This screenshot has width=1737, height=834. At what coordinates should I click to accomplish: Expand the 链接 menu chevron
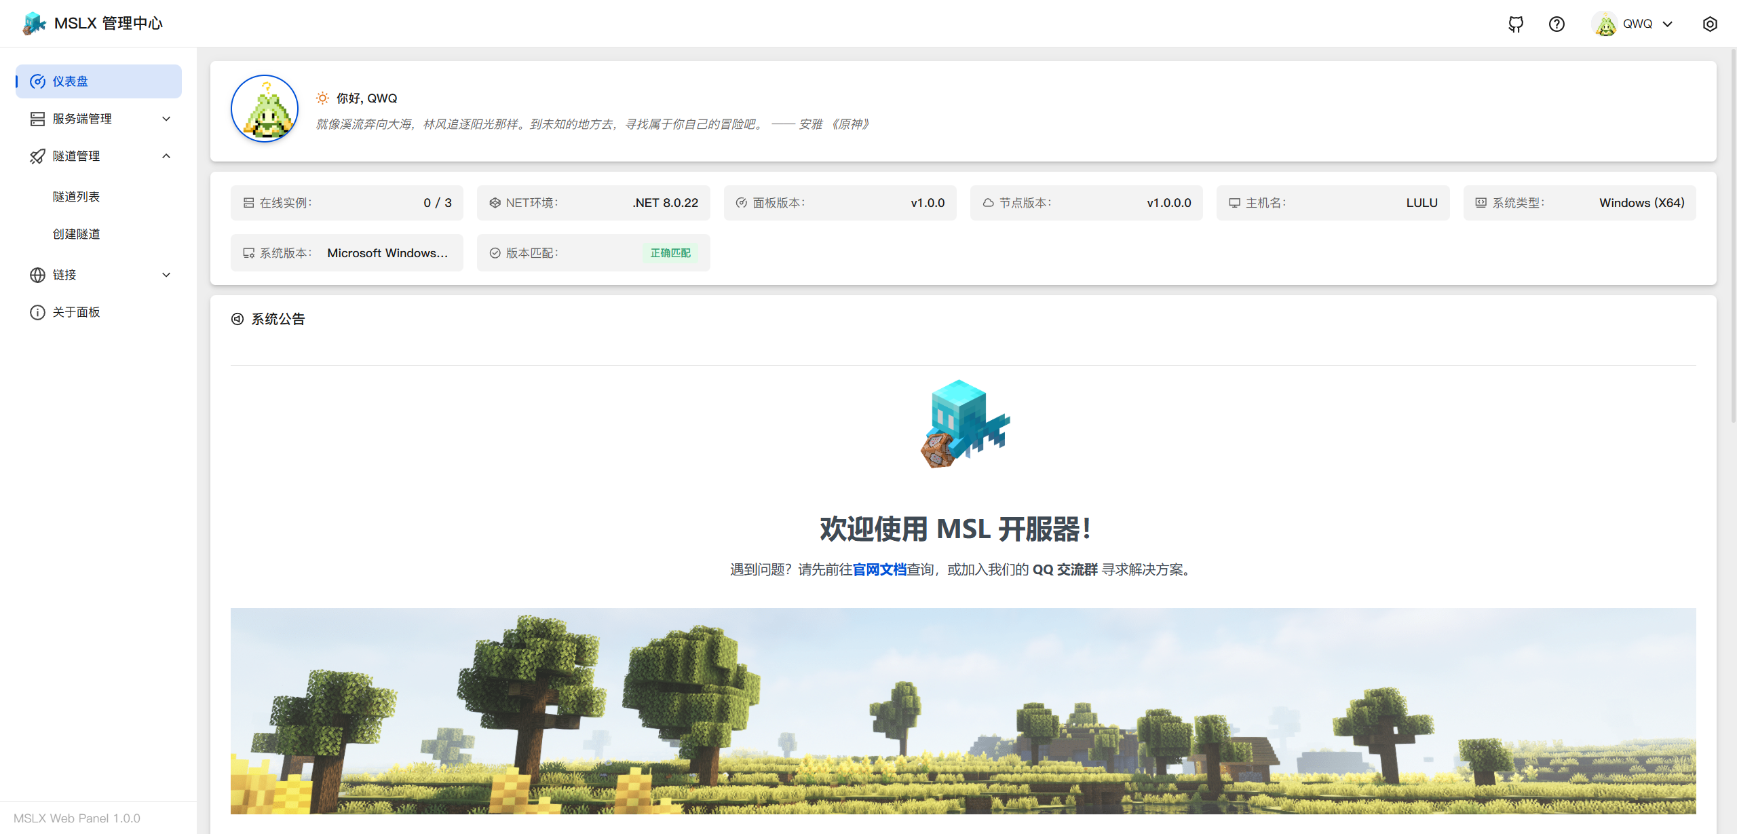(x=166, y=275)
